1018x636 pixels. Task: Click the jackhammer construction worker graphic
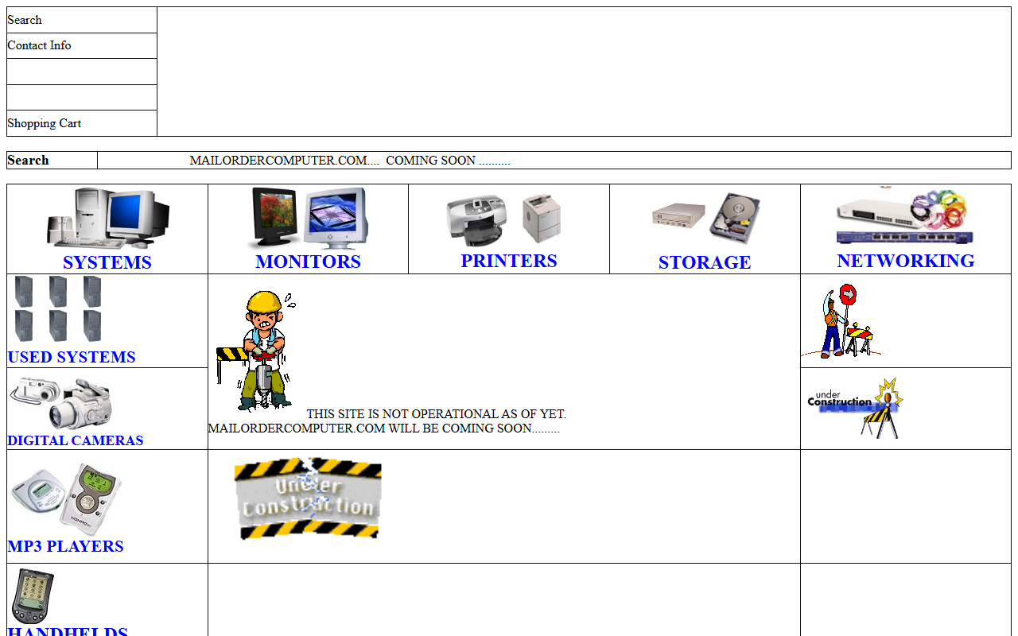256,351
